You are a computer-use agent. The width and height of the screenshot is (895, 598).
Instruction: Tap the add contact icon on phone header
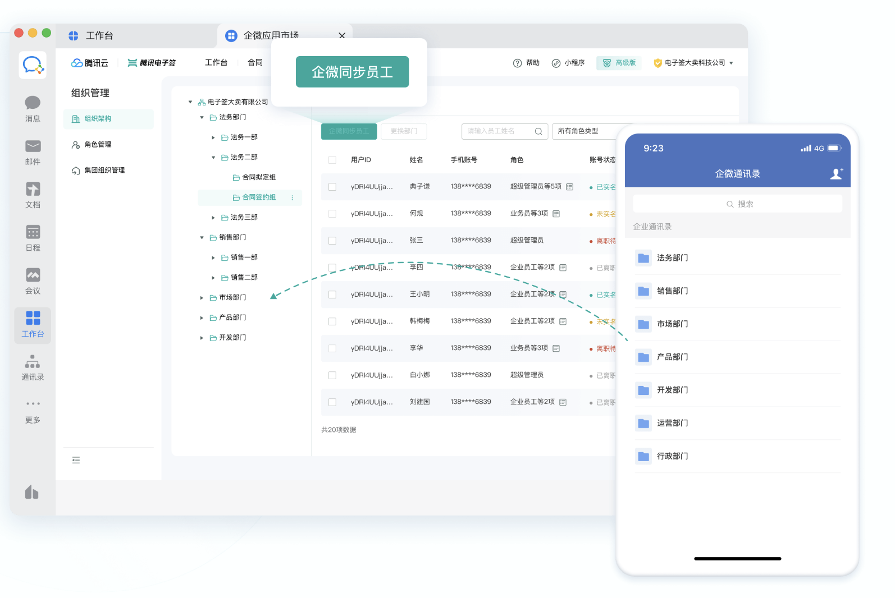click(837, 173)
